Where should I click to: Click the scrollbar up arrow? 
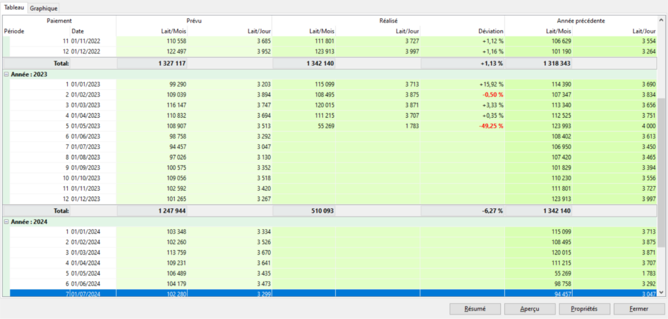tap(661, 20)
